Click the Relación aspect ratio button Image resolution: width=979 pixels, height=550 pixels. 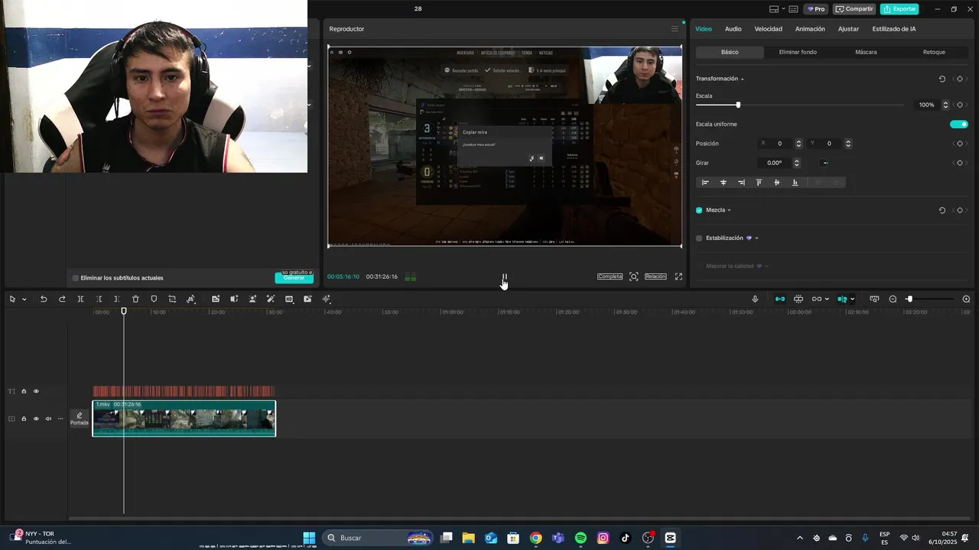pyautogui.click(x=655, y=277)
